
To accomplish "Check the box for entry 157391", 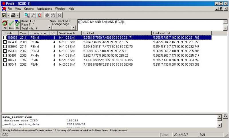I will coord(5,51).
